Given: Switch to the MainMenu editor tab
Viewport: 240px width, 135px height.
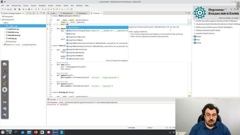Looking at the screenshot, I should [x=82, y=13].
